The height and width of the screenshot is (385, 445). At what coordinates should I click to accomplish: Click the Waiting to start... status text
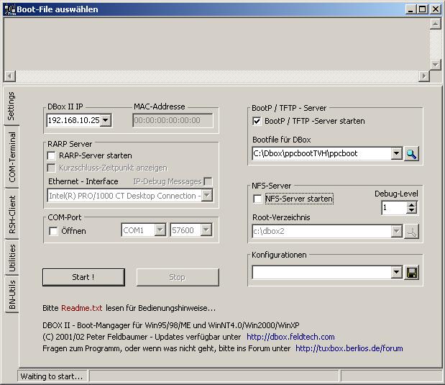[52, 376]
